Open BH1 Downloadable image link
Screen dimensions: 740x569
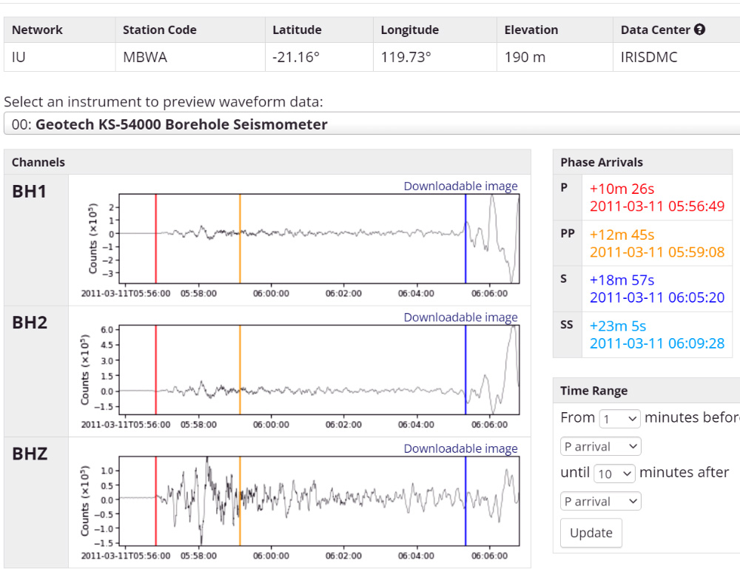point(460,186)
